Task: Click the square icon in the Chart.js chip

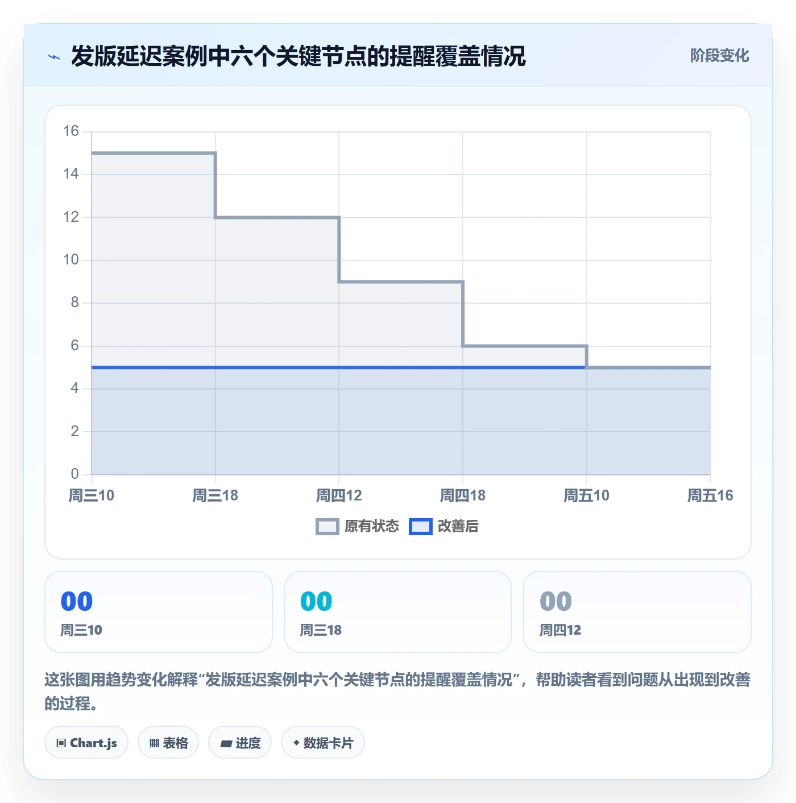Action: point(61,743)
